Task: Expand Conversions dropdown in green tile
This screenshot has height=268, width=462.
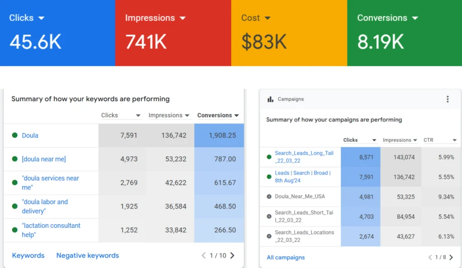Action: tap(415, 18)
